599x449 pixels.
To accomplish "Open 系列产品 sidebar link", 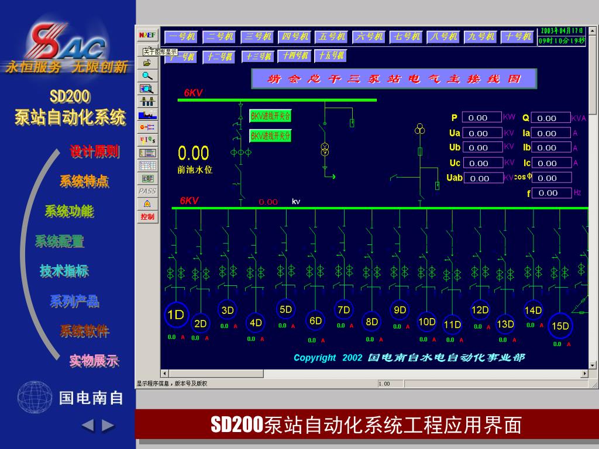I will tap(74, 301).
